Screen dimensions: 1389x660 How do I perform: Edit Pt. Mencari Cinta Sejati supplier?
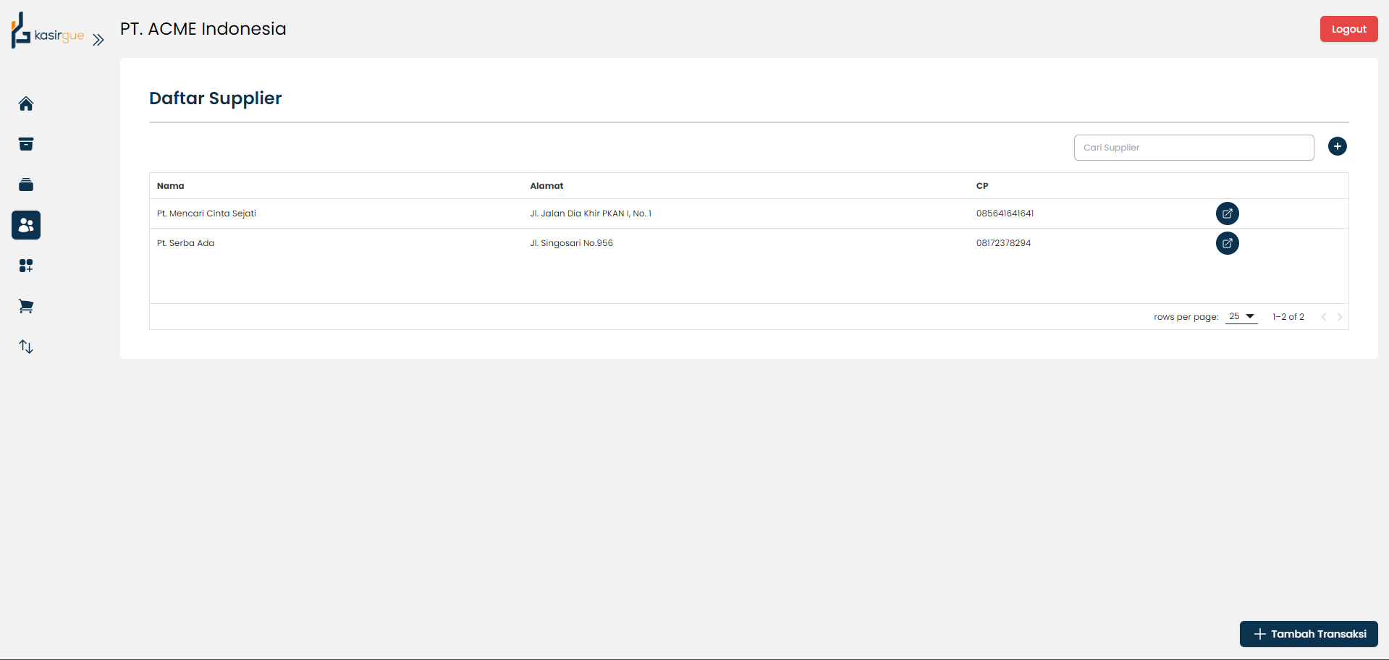click(x=1228, y=213)
